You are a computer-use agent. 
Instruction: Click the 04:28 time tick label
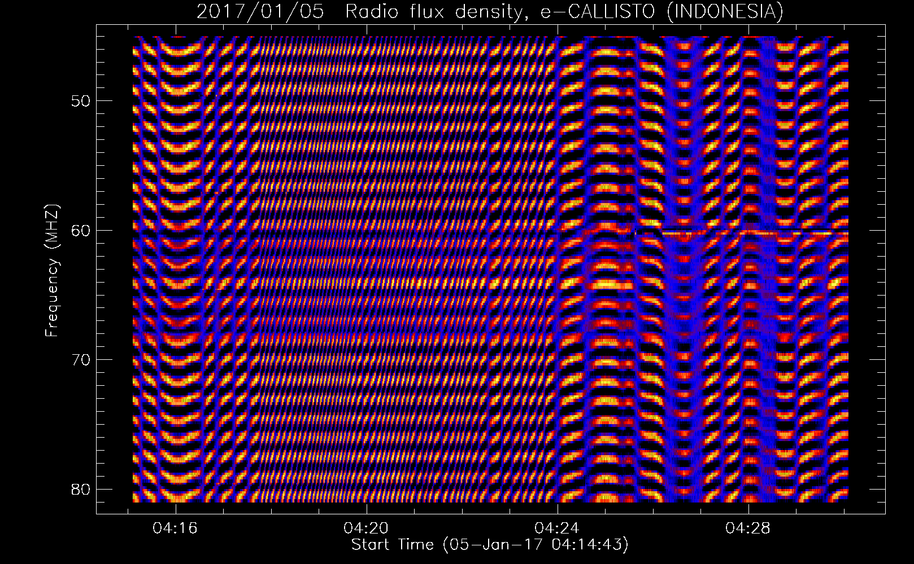pos(748,528)
